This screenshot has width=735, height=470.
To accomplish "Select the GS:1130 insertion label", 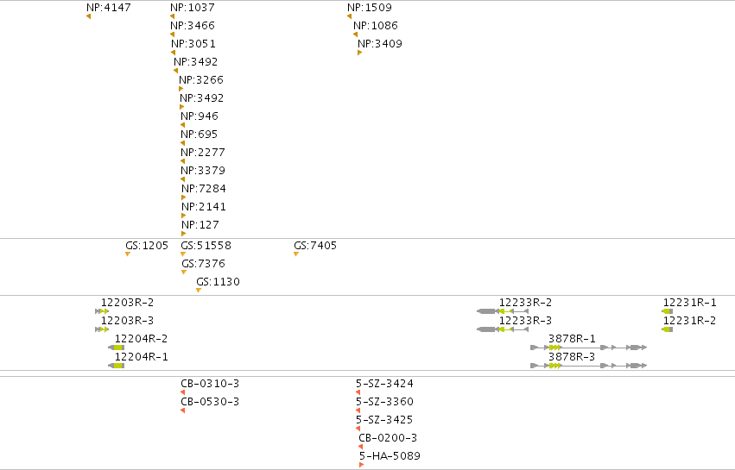I will (x=218, y=282).
